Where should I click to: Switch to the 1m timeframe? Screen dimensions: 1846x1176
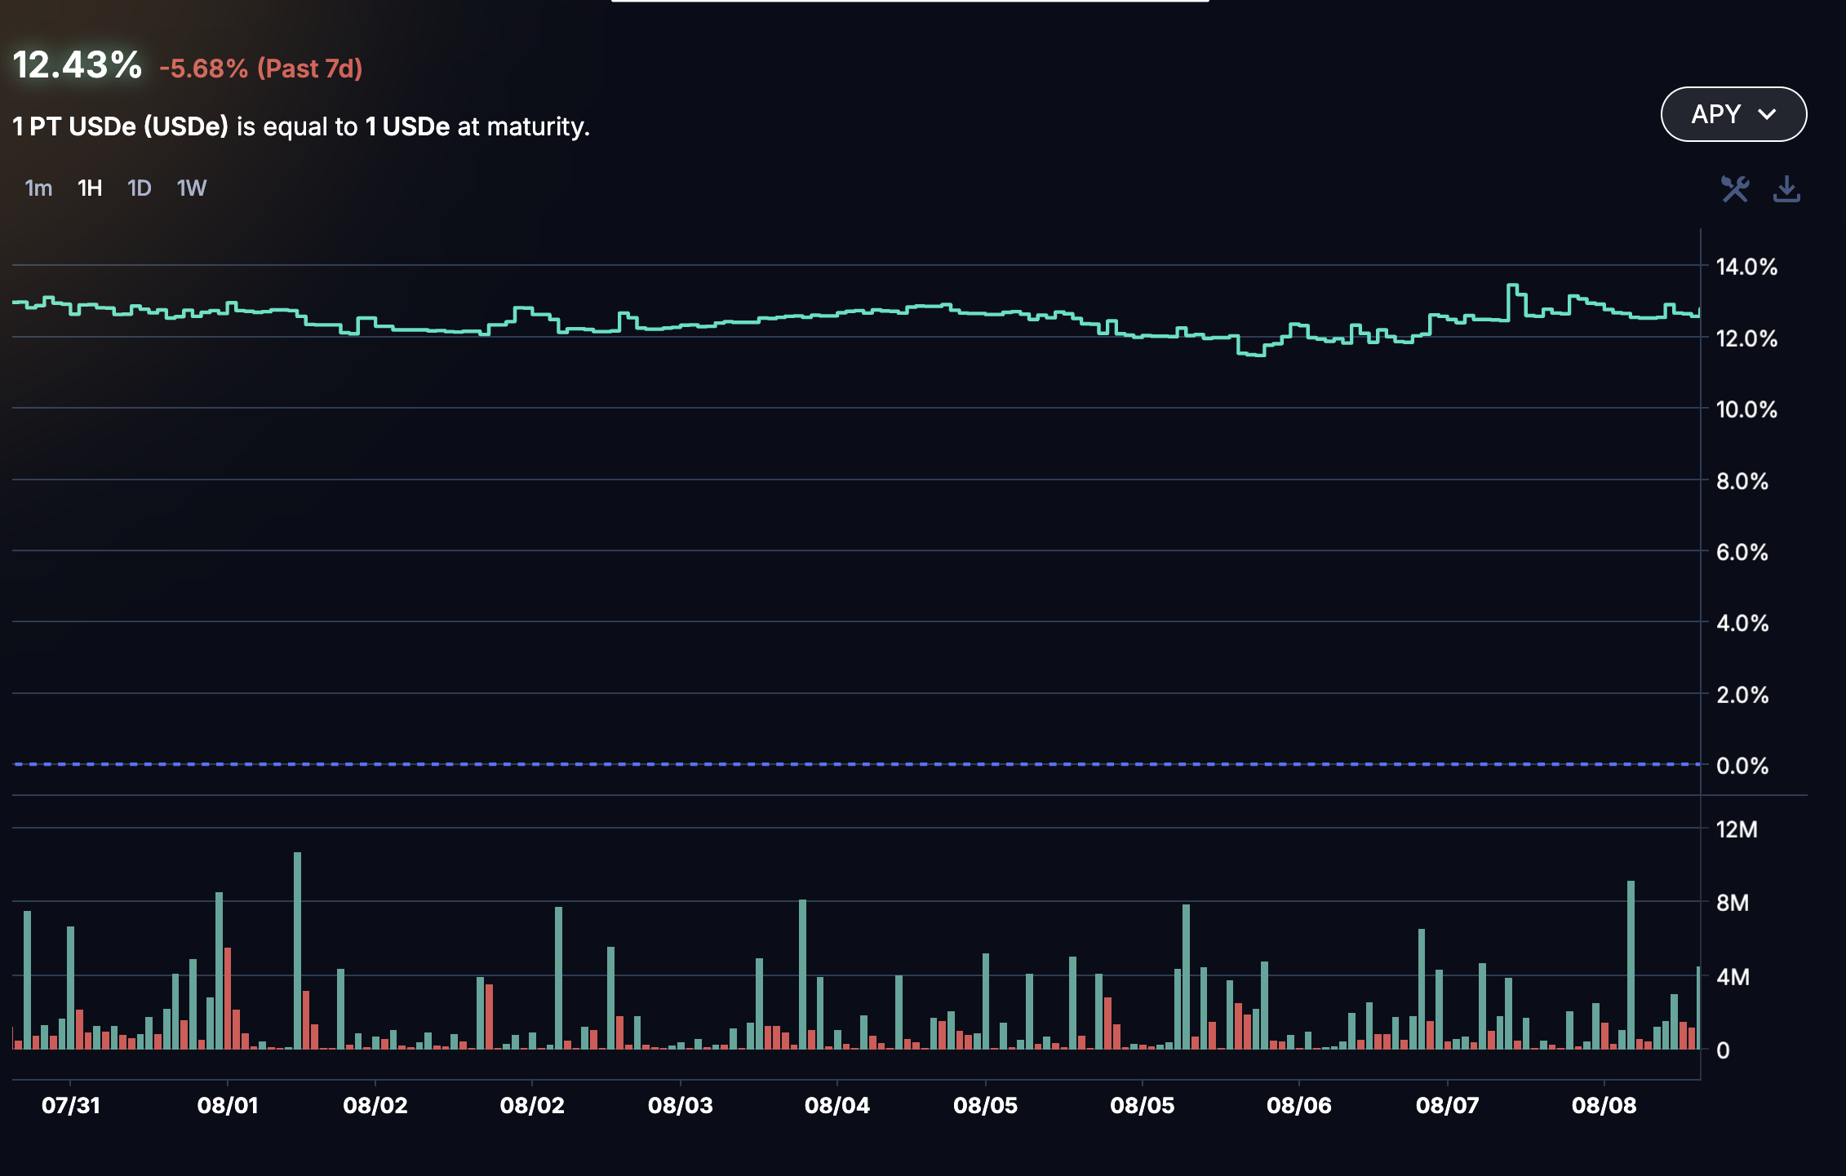pos(38,188)
